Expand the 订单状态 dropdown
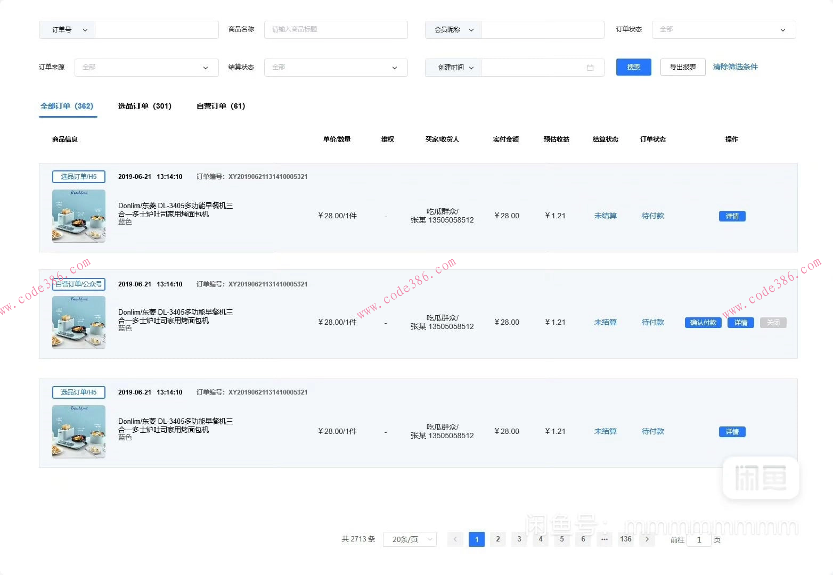833x575 pixels. [x=723, y=30]
